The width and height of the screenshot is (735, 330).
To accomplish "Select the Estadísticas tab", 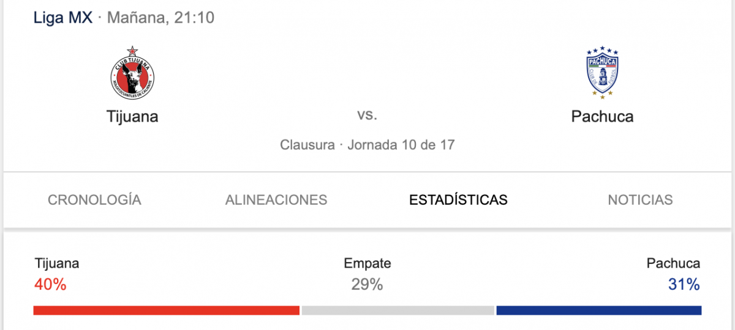I will coord(458,200).
